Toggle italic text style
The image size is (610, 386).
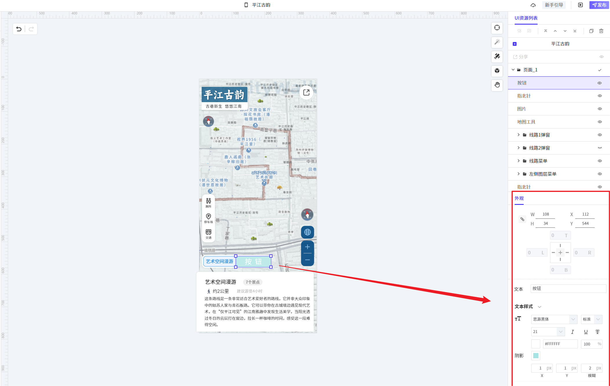click(572, 332)
